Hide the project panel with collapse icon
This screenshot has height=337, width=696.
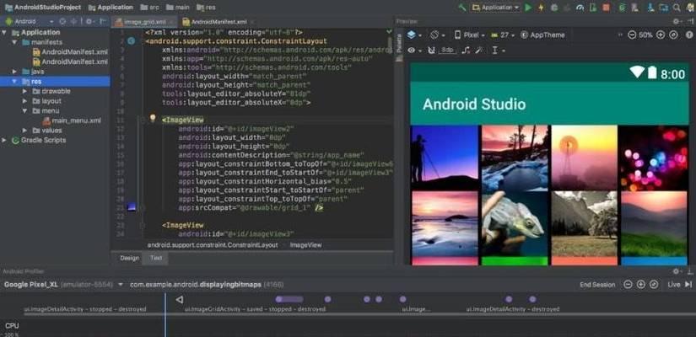pyautogui.click(x=103, y=21)
